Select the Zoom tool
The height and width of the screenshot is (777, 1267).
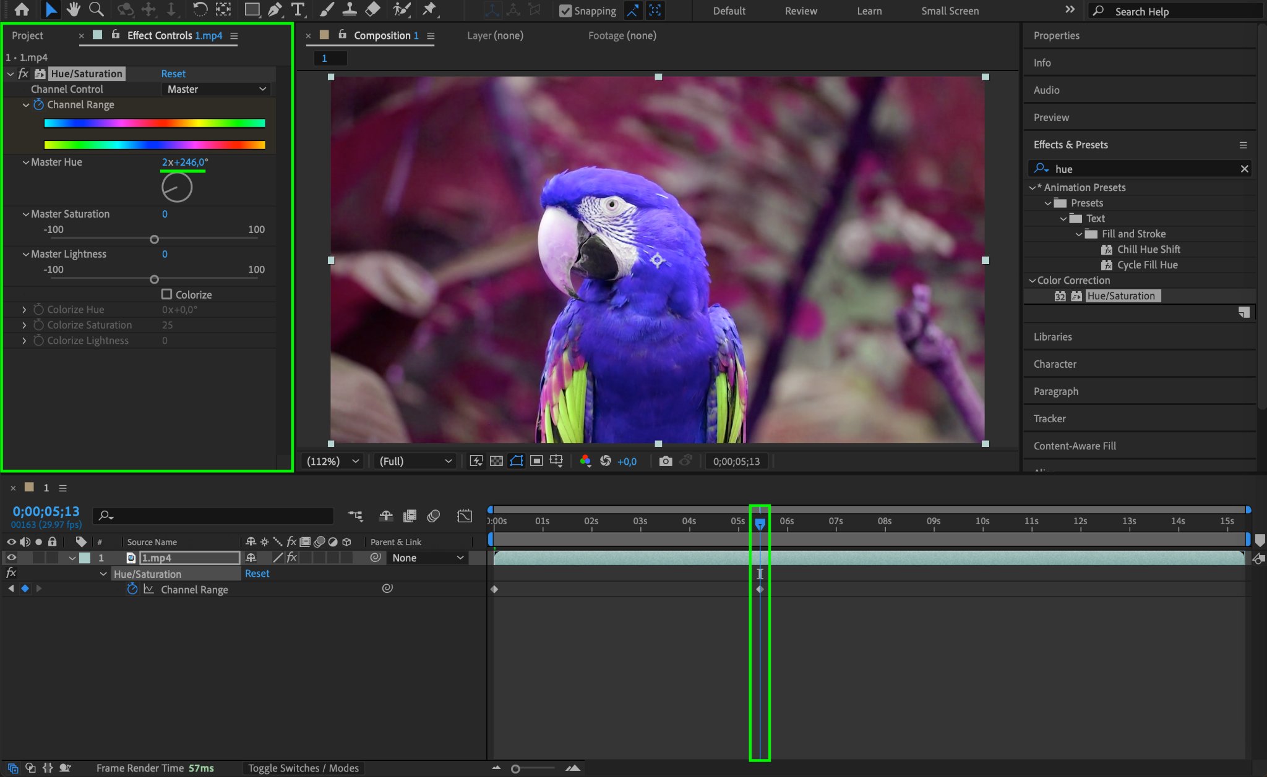96,9
